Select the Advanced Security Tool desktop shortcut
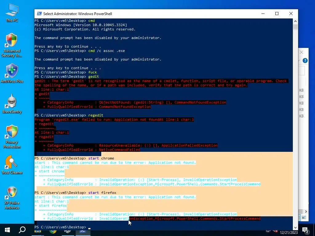This screenshot has height=236, width=315. coord(12,45)
